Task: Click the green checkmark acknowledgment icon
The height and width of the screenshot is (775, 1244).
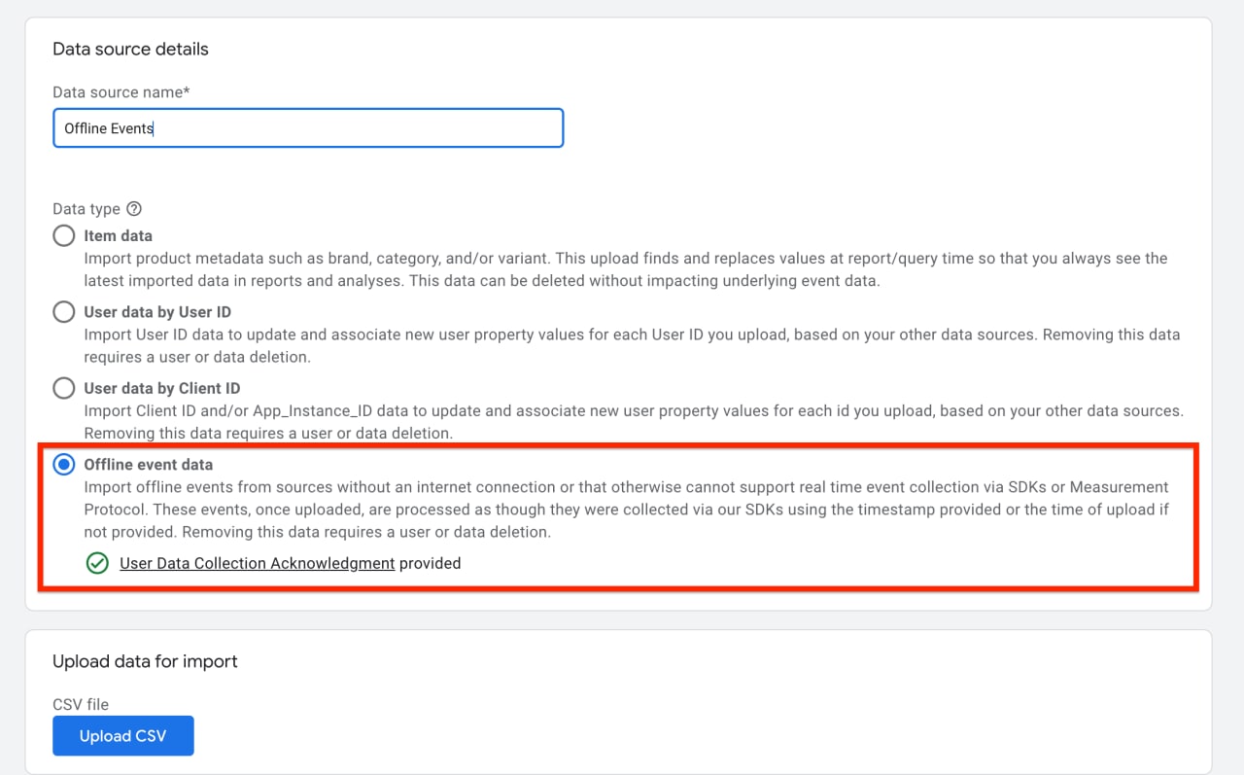Action: pos(96,563)
